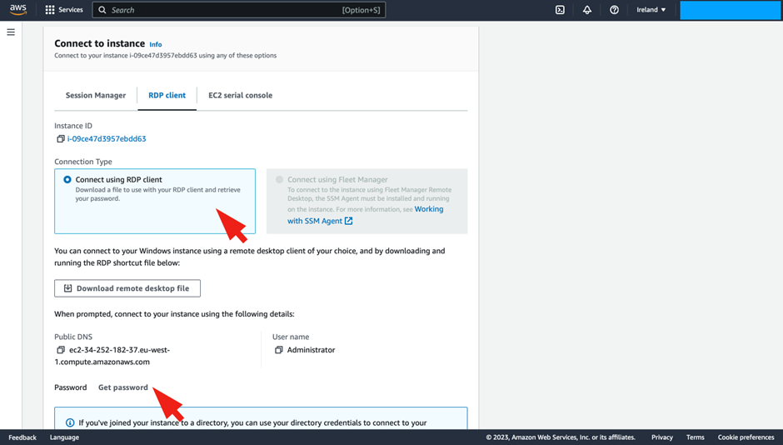Copy the Public DNS with the copy icon
The height and width of the screenshot is (445, 783).
click(61, 350)
